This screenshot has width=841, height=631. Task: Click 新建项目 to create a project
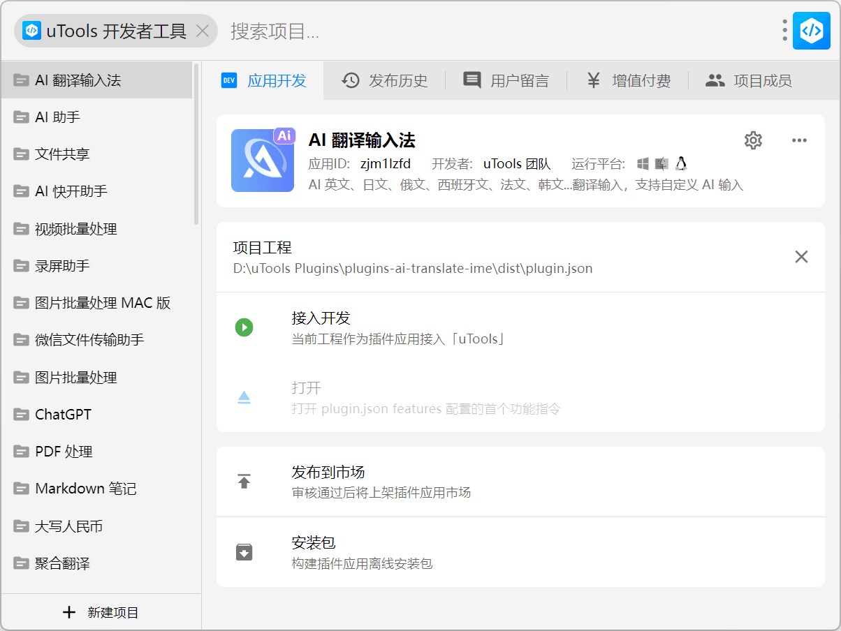coord(101,612)
